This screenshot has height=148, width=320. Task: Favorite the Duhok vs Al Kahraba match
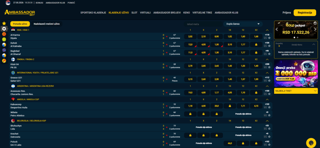click(269, 46)
